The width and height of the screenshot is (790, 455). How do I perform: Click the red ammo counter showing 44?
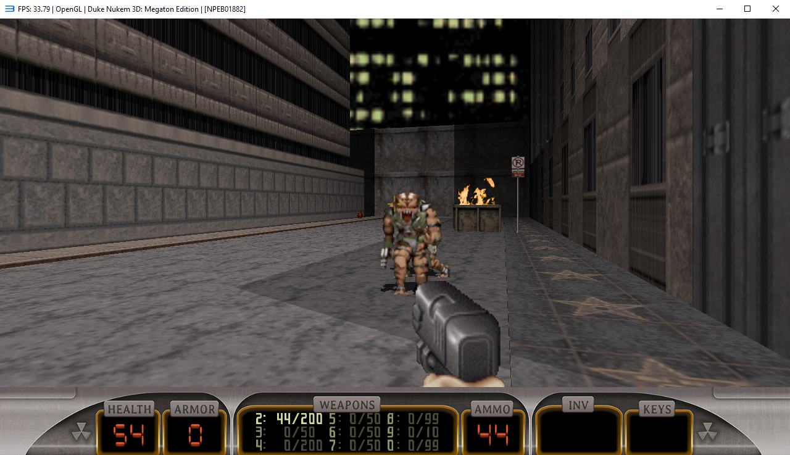[493, 435]
